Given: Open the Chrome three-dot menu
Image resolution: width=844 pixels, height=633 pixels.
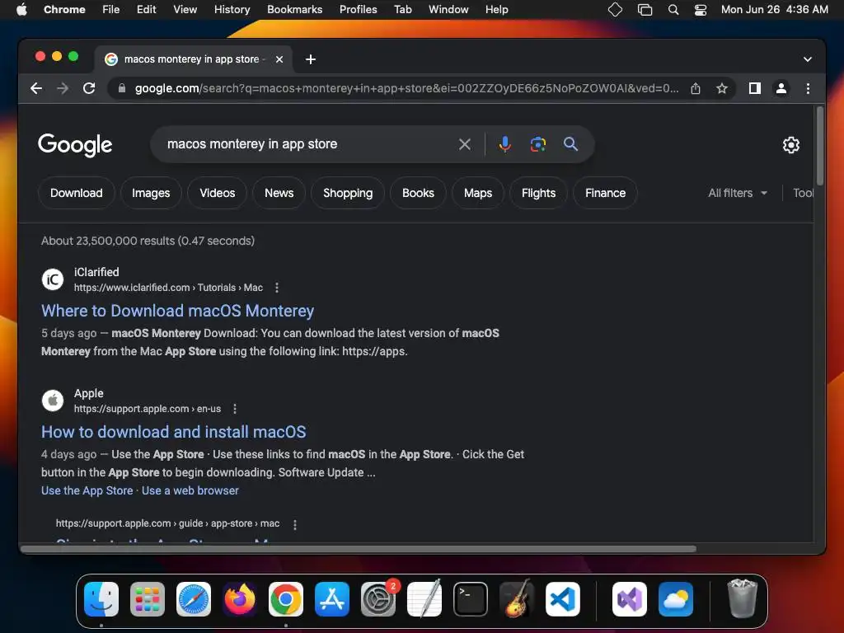Looking at the screenshot, I should (808, 88).
